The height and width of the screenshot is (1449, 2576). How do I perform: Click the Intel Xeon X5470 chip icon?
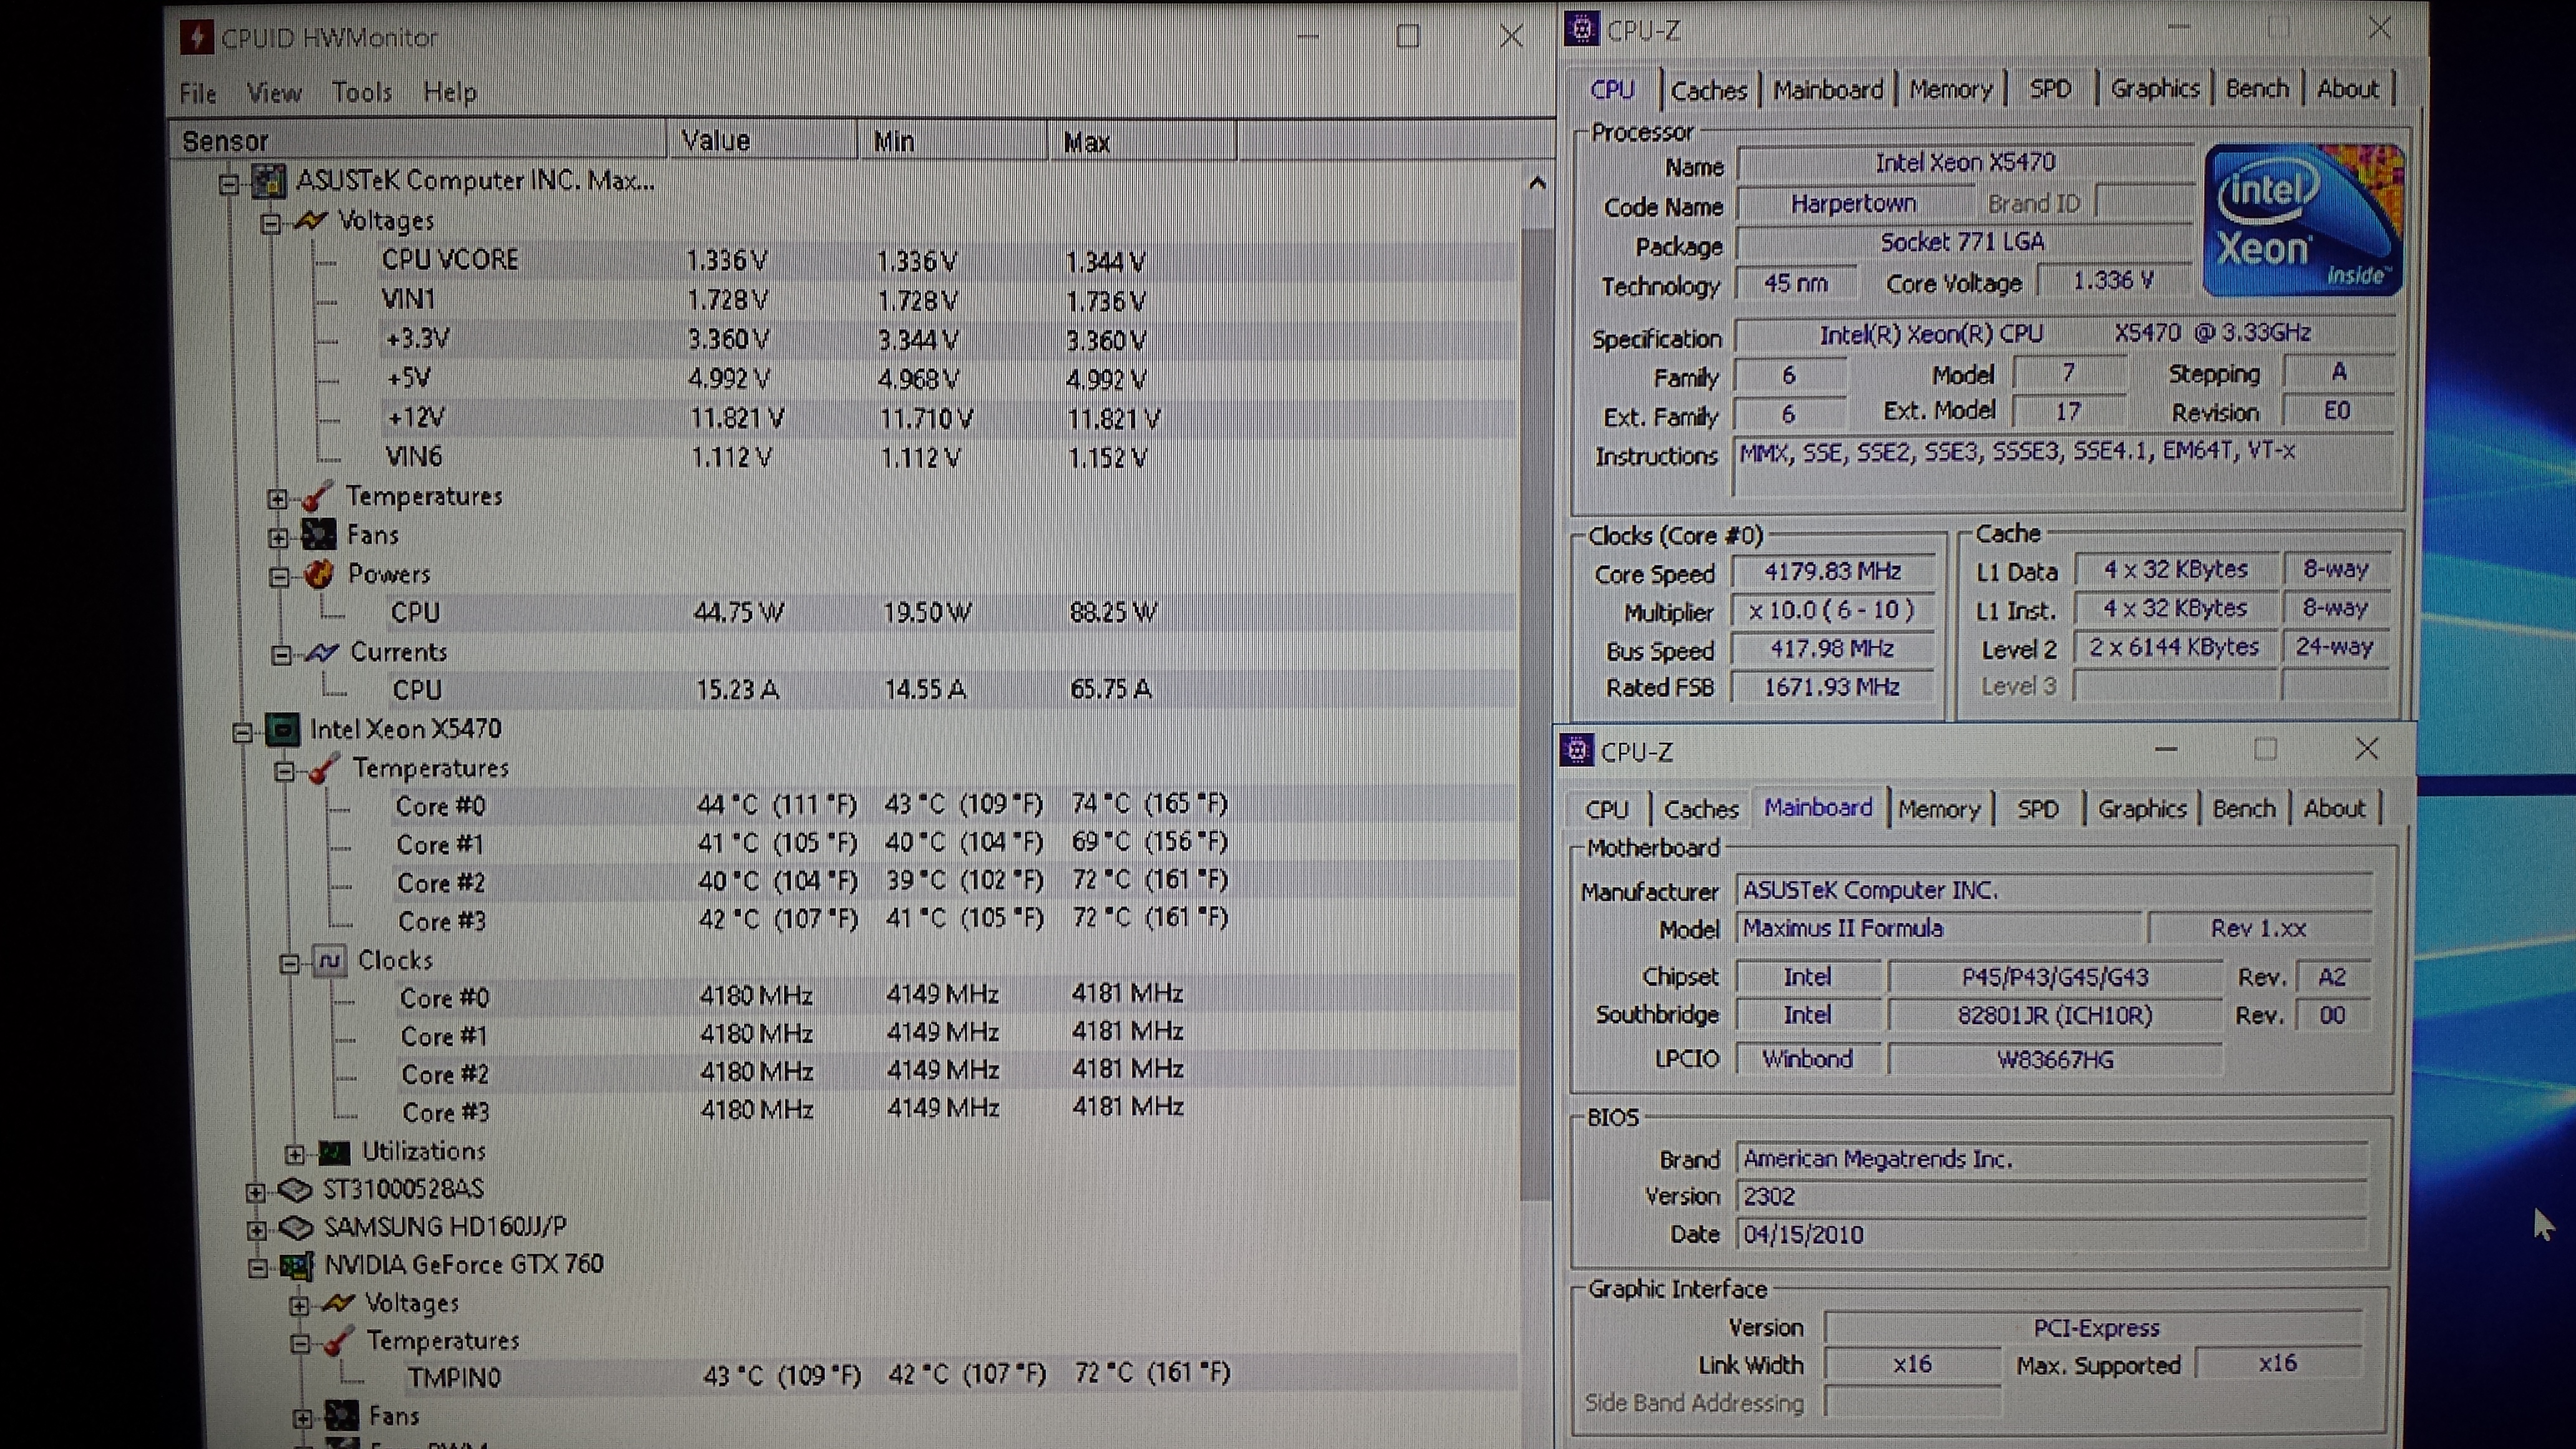tap(283, 729)
